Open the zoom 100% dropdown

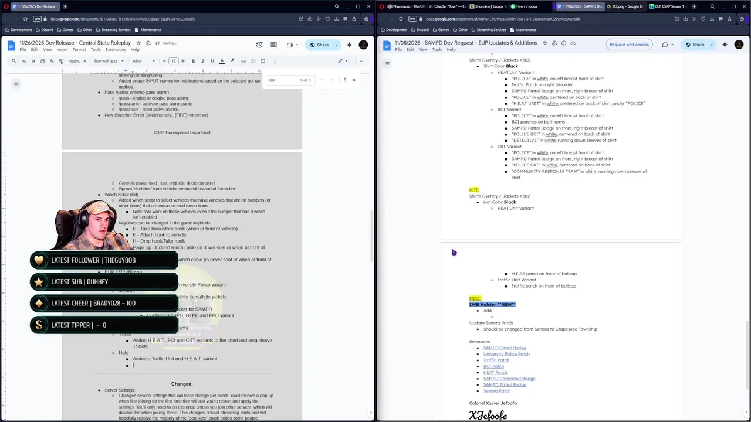76,61
